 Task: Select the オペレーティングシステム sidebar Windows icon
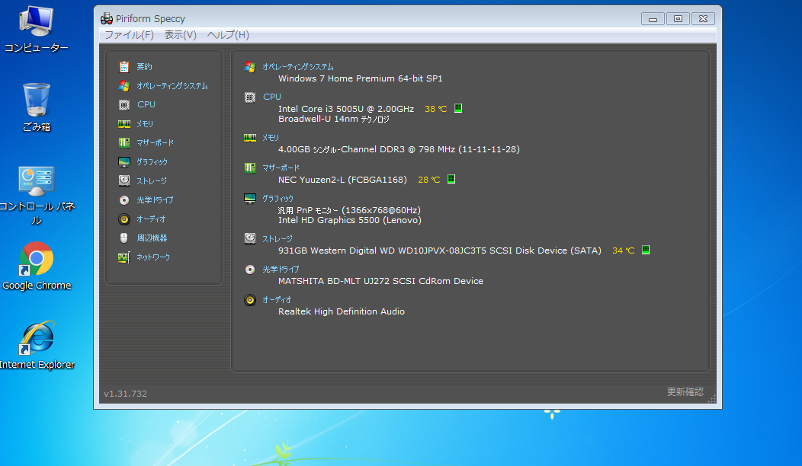[x=124, y=85]
